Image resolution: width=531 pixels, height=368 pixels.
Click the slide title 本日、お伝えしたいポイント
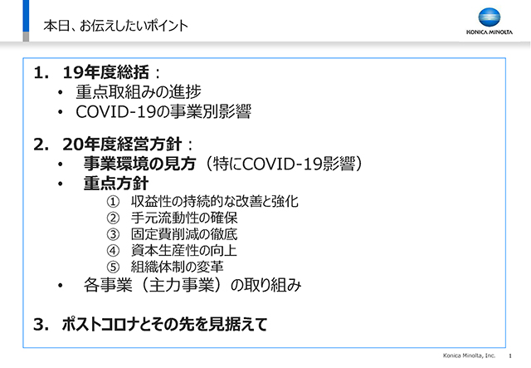click(115, 26)
